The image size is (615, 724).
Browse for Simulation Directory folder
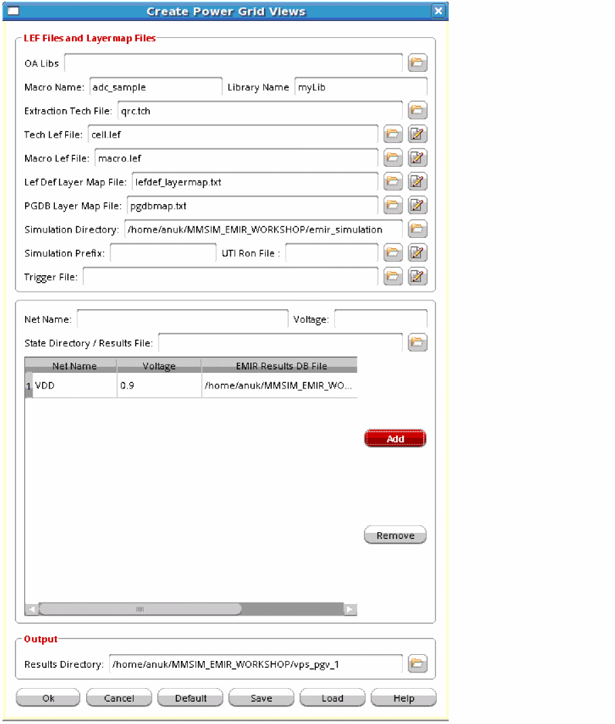pos(418,229)
